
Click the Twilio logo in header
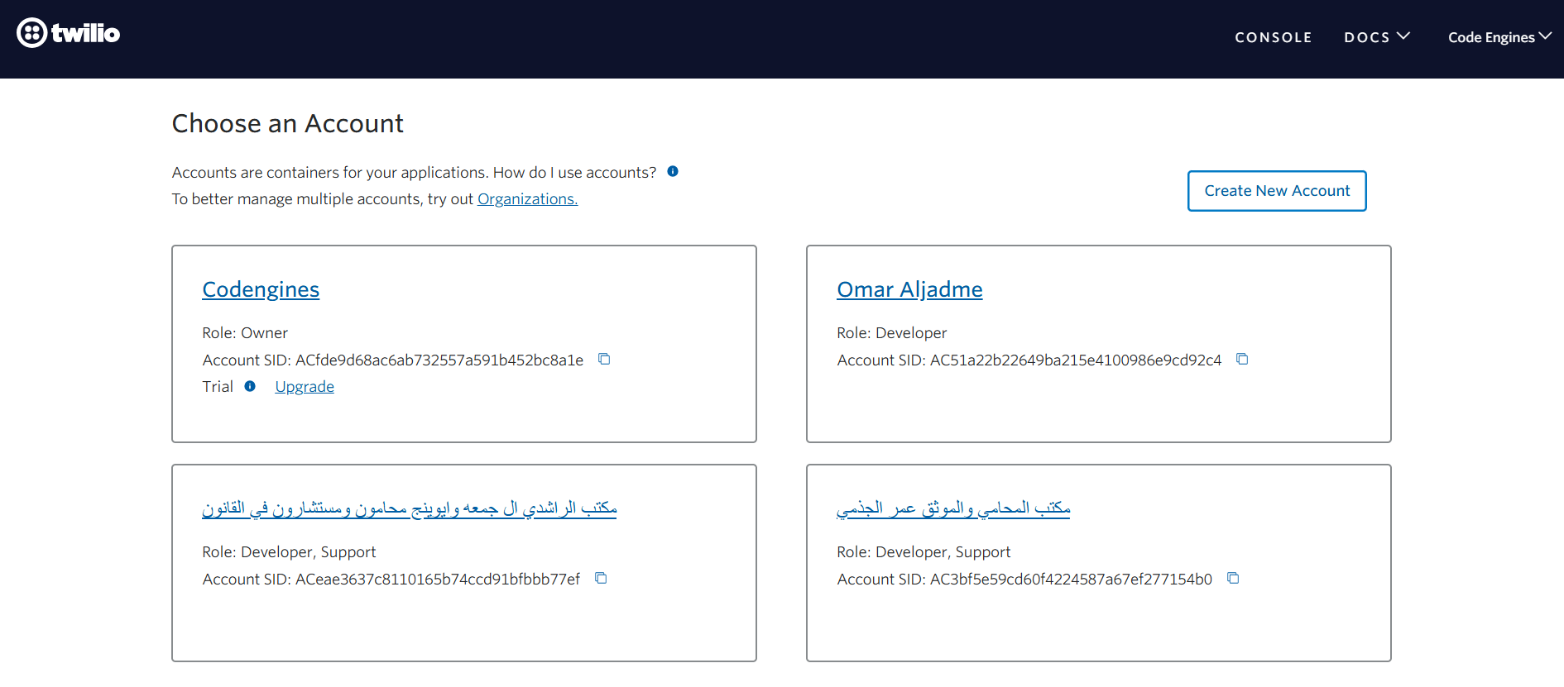tap(69, 33)
